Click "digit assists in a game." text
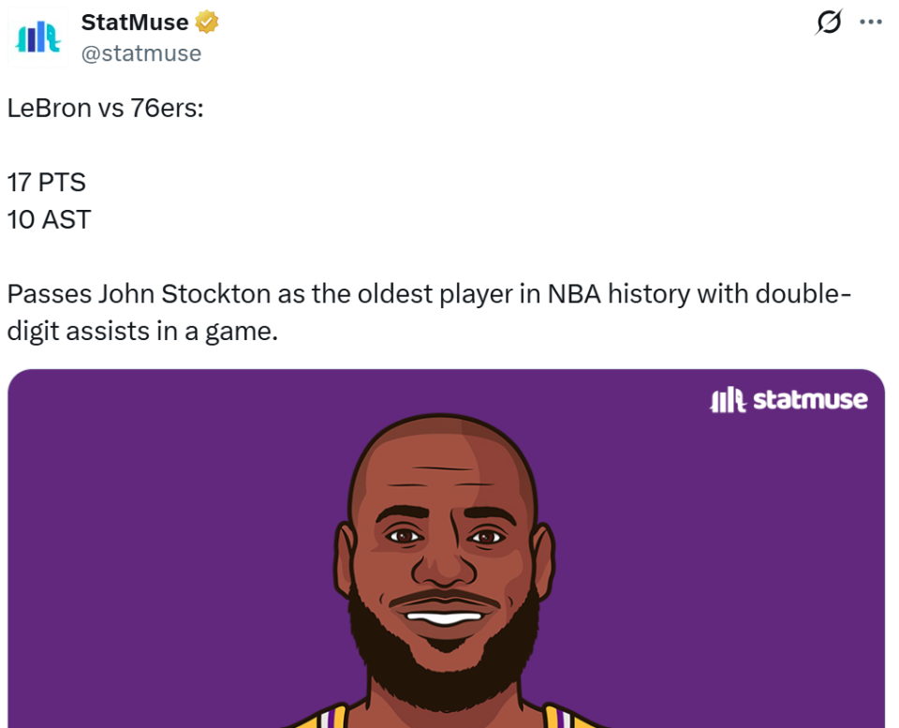Screen dimensions: 899x728 pyautogui.click(x=142, y=331)
